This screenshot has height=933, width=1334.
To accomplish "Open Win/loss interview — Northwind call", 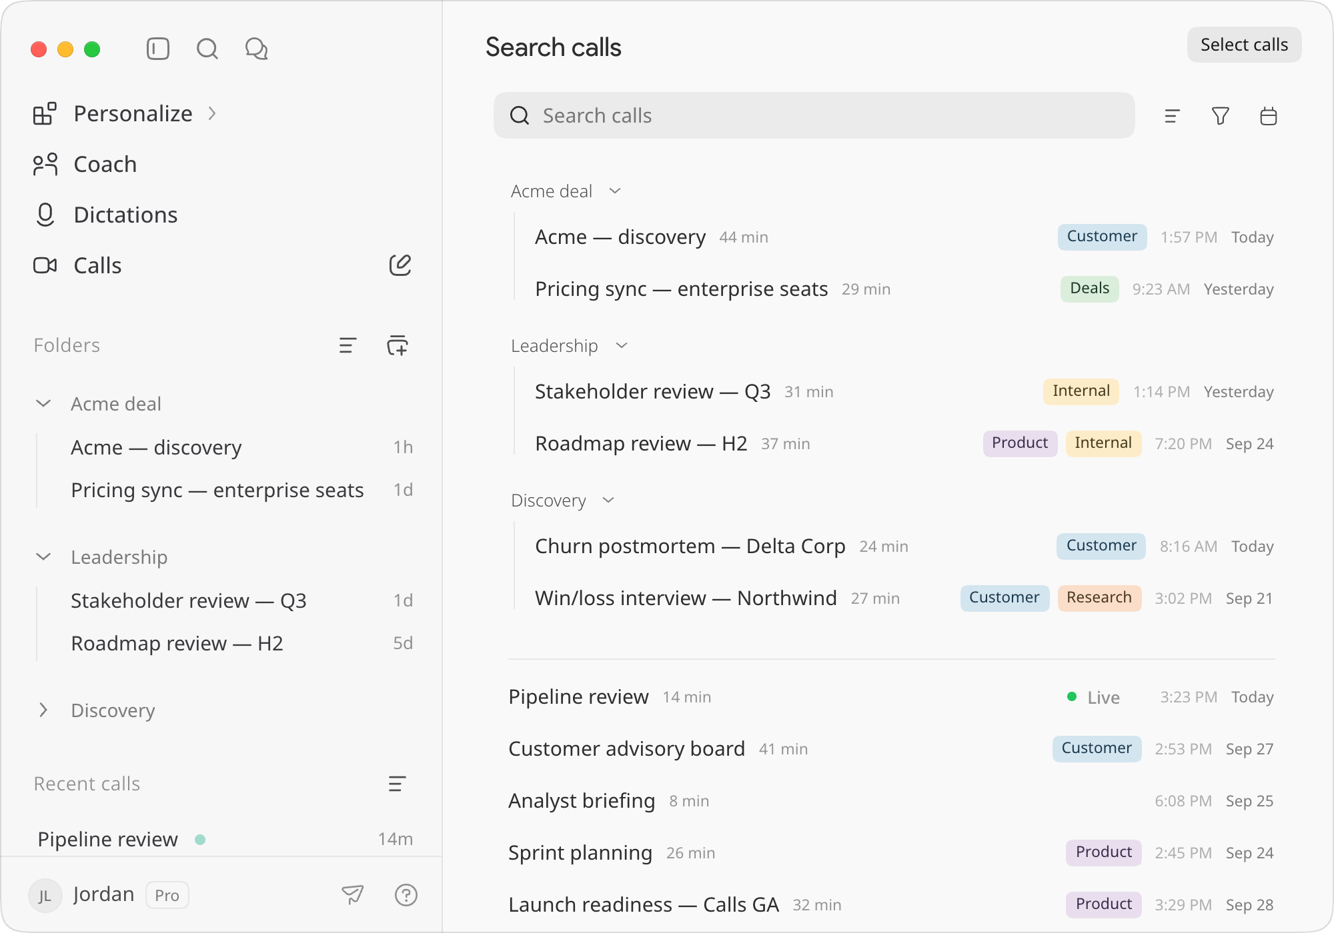I will (904, 598).
